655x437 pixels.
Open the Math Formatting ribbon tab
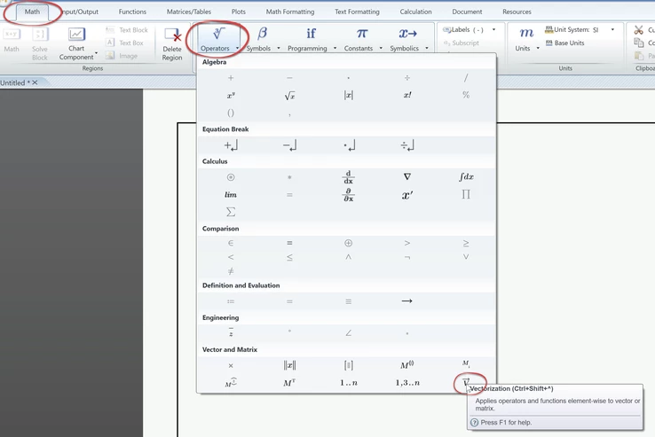(290, 12)
